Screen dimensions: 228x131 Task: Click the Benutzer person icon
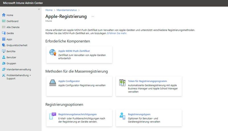pos(4,57)
